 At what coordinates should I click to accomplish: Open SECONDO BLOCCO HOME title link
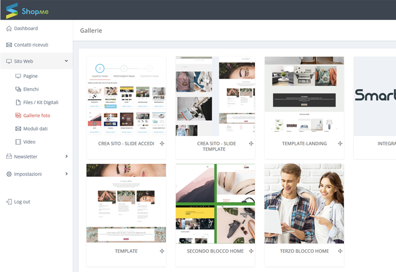coord(215,251)
